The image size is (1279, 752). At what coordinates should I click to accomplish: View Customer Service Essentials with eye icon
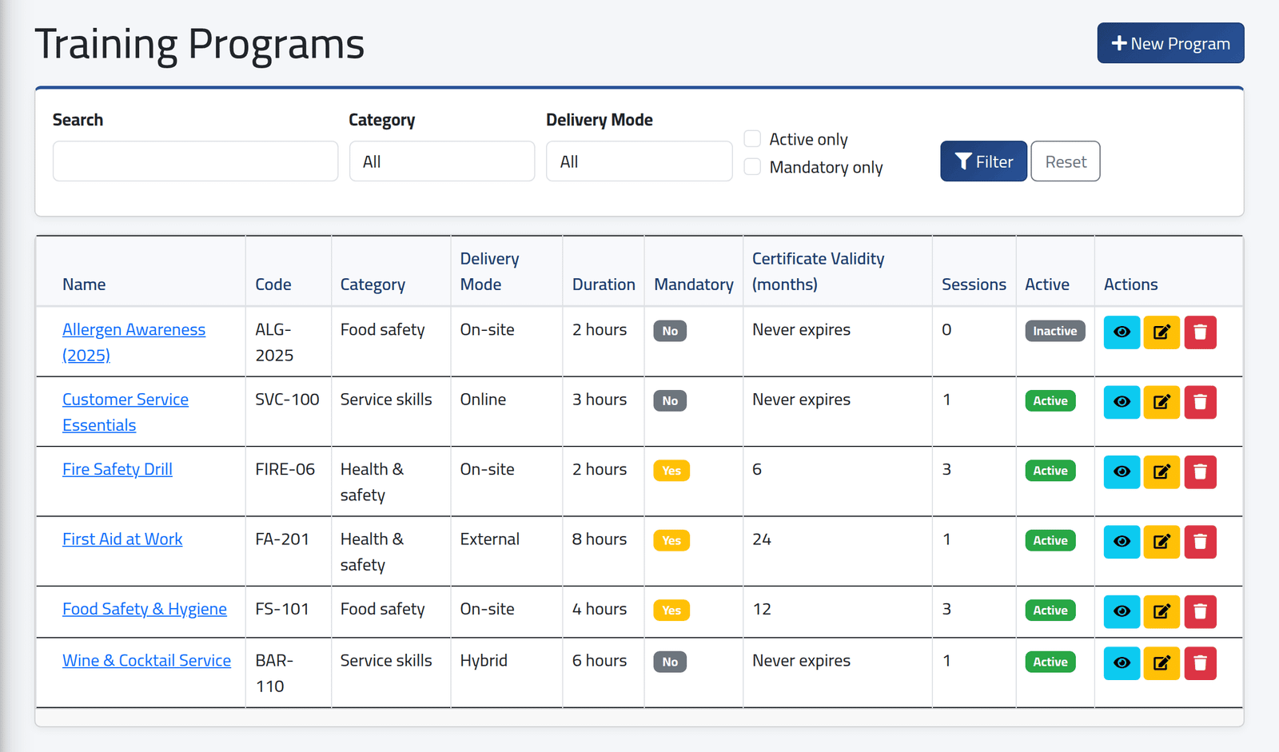click(1122, 402)
